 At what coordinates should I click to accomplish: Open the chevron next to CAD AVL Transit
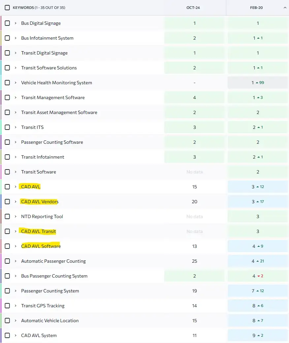click(16, 231)
